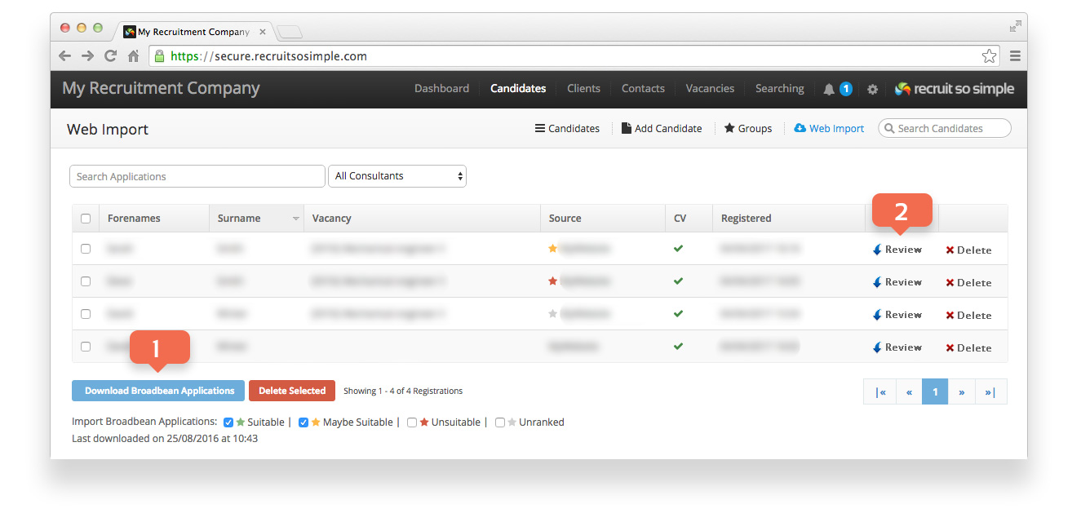This screenshot has height=513, width=1081.
Task: Click the browser address bar URL
Action: (x=268, y=56)
